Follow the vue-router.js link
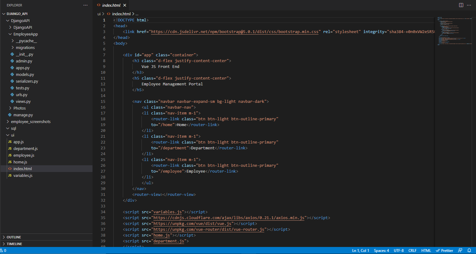Image resolution: width=476 pixels, height=254 pixels. 209,230
